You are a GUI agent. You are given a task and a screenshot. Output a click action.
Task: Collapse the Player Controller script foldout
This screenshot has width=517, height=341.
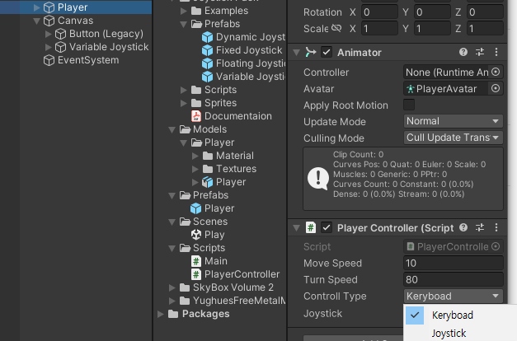[296, 228]
